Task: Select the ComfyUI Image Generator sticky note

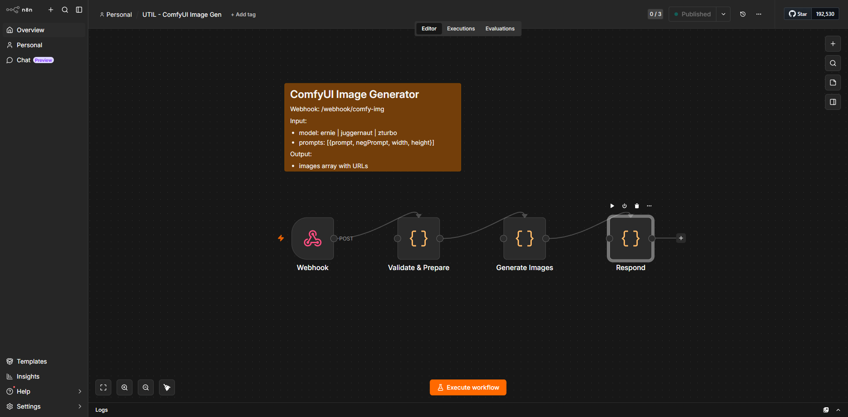Action: coord(373,128)
